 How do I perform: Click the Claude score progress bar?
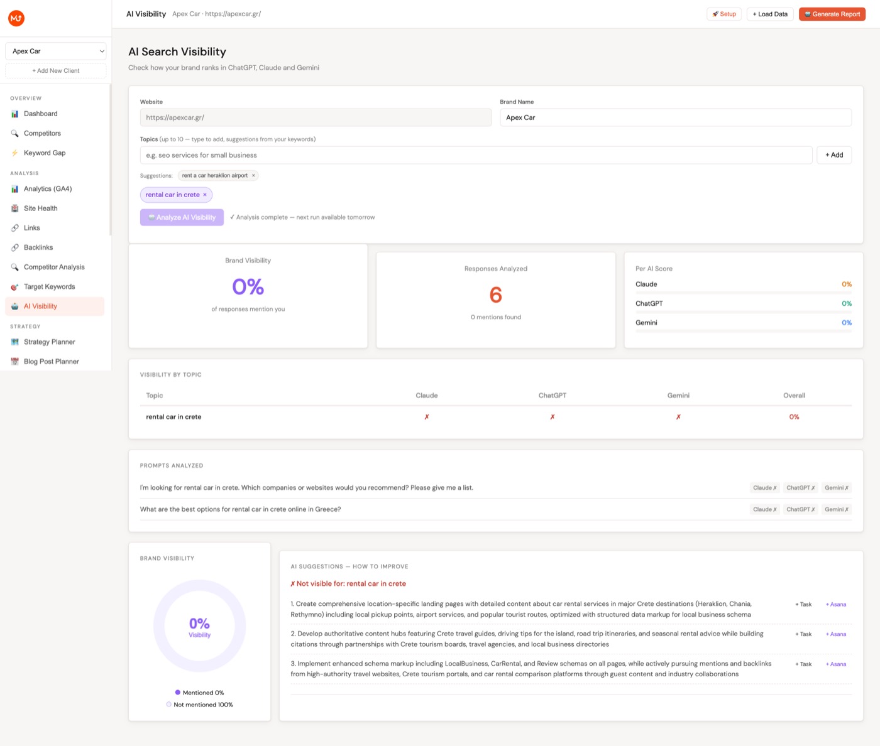click(x=744, y=293)
